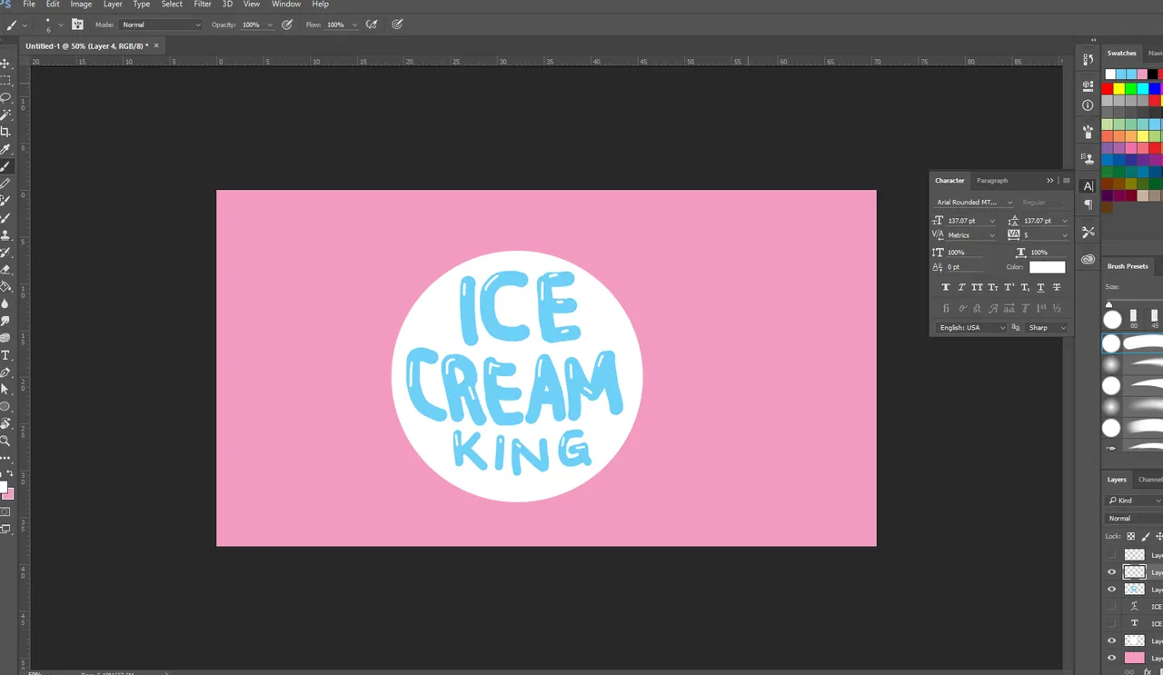Open the Flow value dropdown
This screenshot has width=1163, height=675.
(354, 25)
